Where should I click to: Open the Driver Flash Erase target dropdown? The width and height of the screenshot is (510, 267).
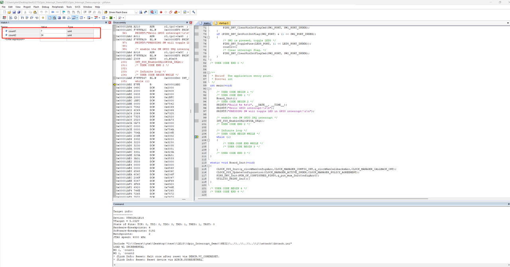[136, 12]
